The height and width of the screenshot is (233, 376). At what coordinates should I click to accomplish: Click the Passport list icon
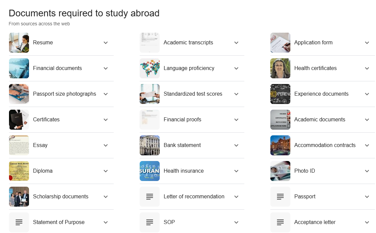(280, 196)
